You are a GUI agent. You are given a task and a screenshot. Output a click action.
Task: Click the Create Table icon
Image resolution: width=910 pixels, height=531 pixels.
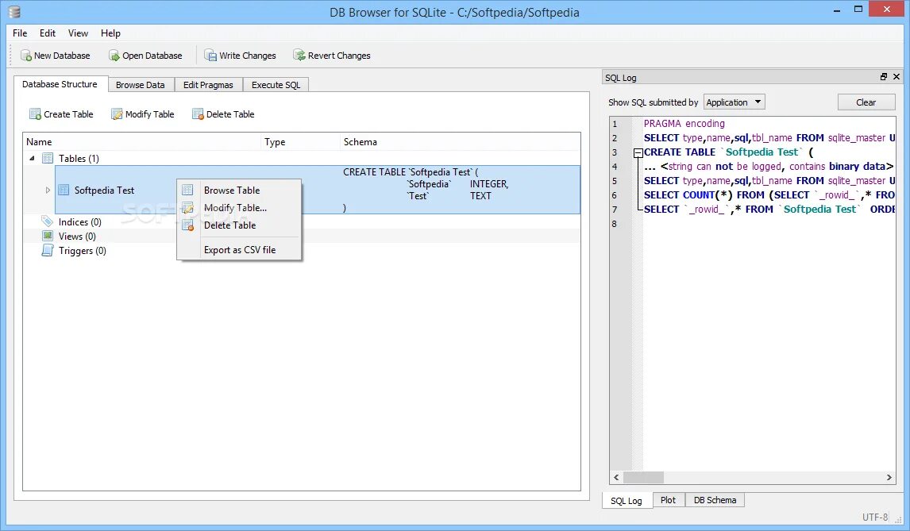coord(35,114)
